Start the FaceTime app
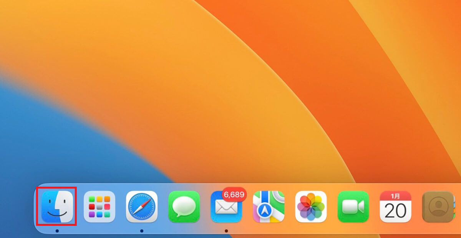This screenshot has height=238, width=461. (353, 206)
